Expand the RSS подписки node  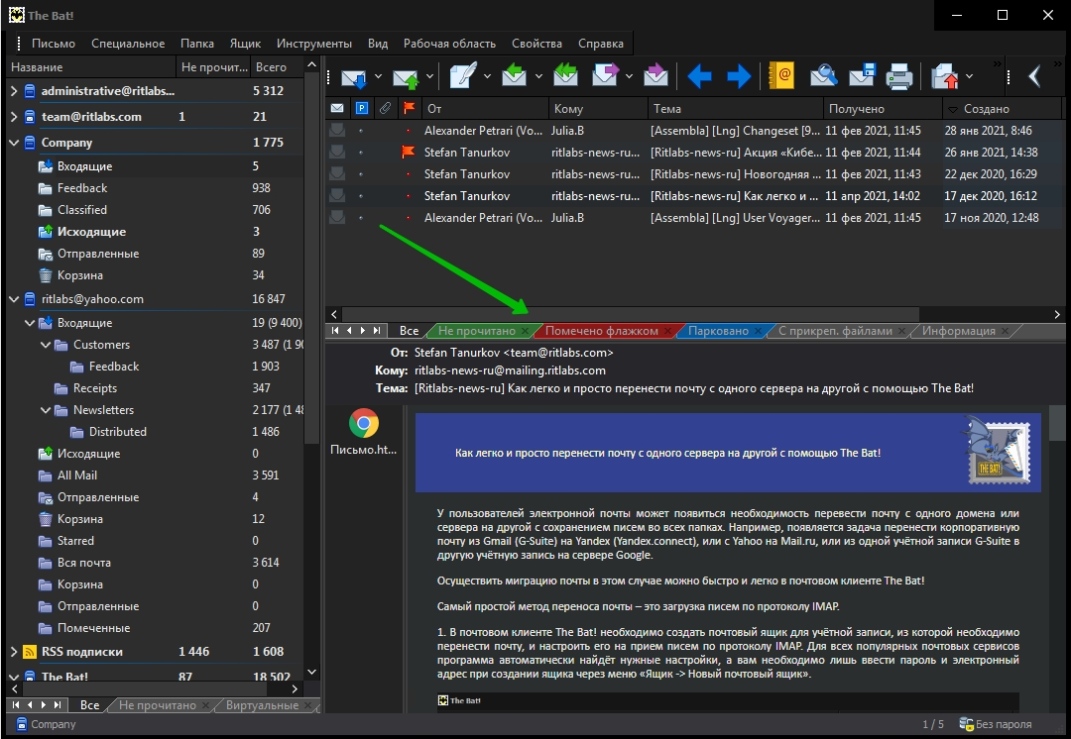[14, 652]
